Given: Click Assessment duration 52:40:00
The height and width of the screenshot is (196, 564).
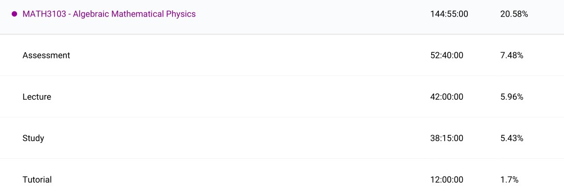Looking at the screenshot, I should [x=447, y=55].
